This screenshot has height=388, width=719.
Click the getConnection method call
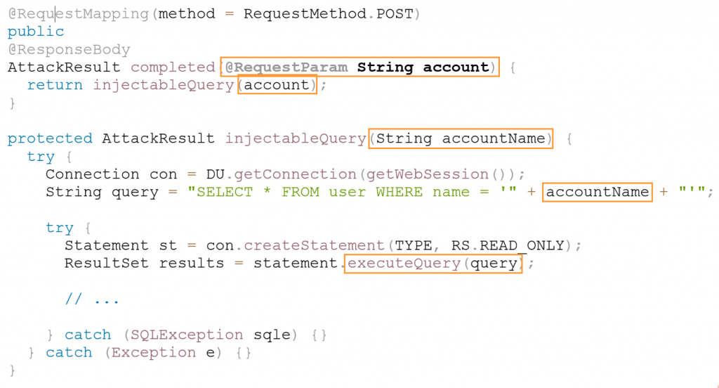pos(296,174)
